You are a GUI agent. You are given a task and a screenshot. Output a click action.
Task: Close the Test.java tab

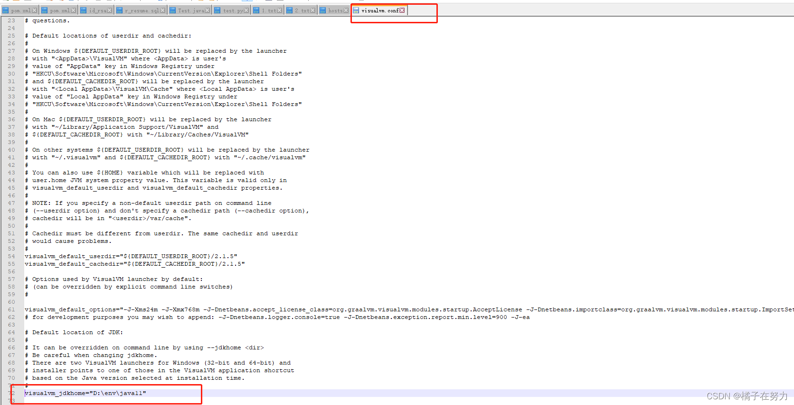tap(208, 10)
